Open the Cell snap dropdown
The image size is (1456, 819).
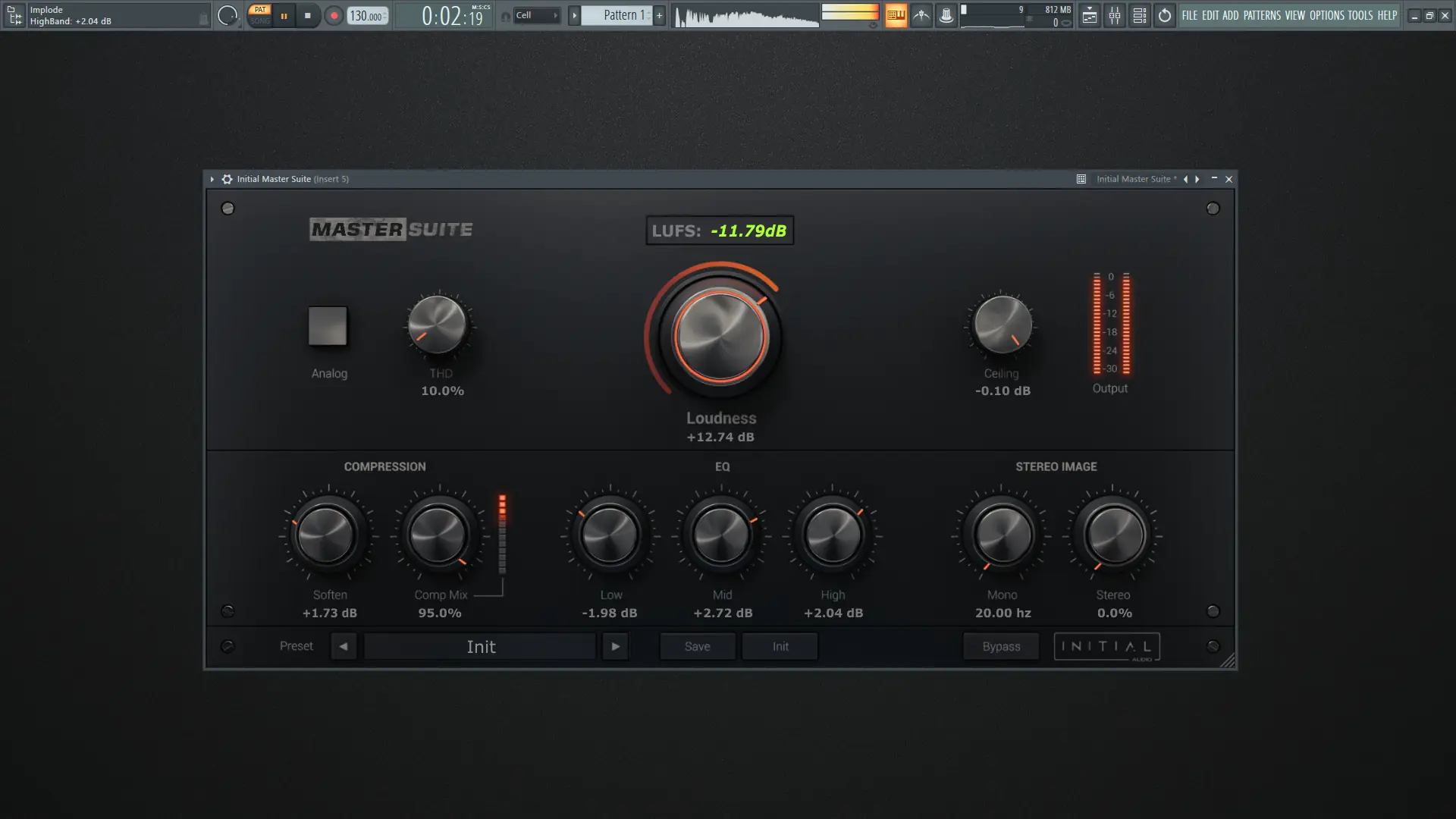tap(536, 15)
